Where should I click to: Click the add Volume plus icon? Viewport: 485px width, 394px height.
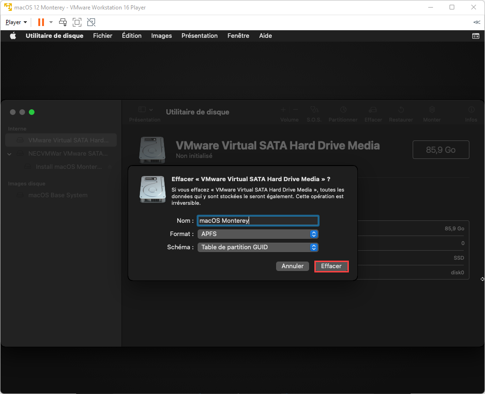283,110
